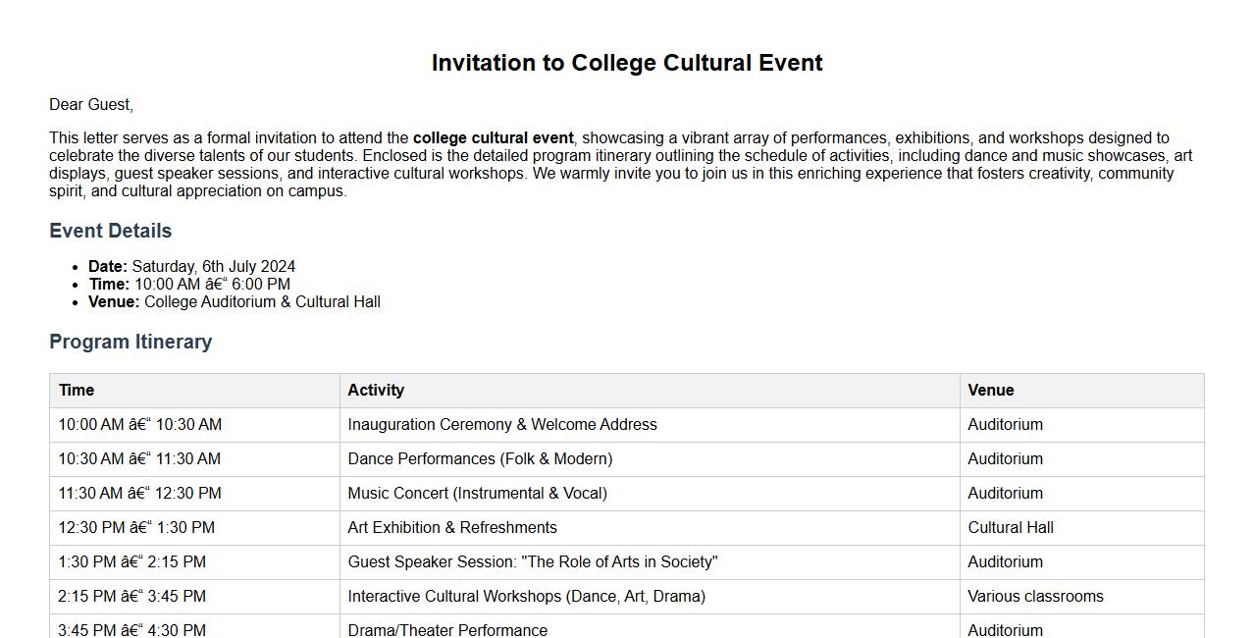Viewport: 1254px width, 638px height.
Task: Select the 'Program Itinerary' heading
Action: [x=131, y=342]
